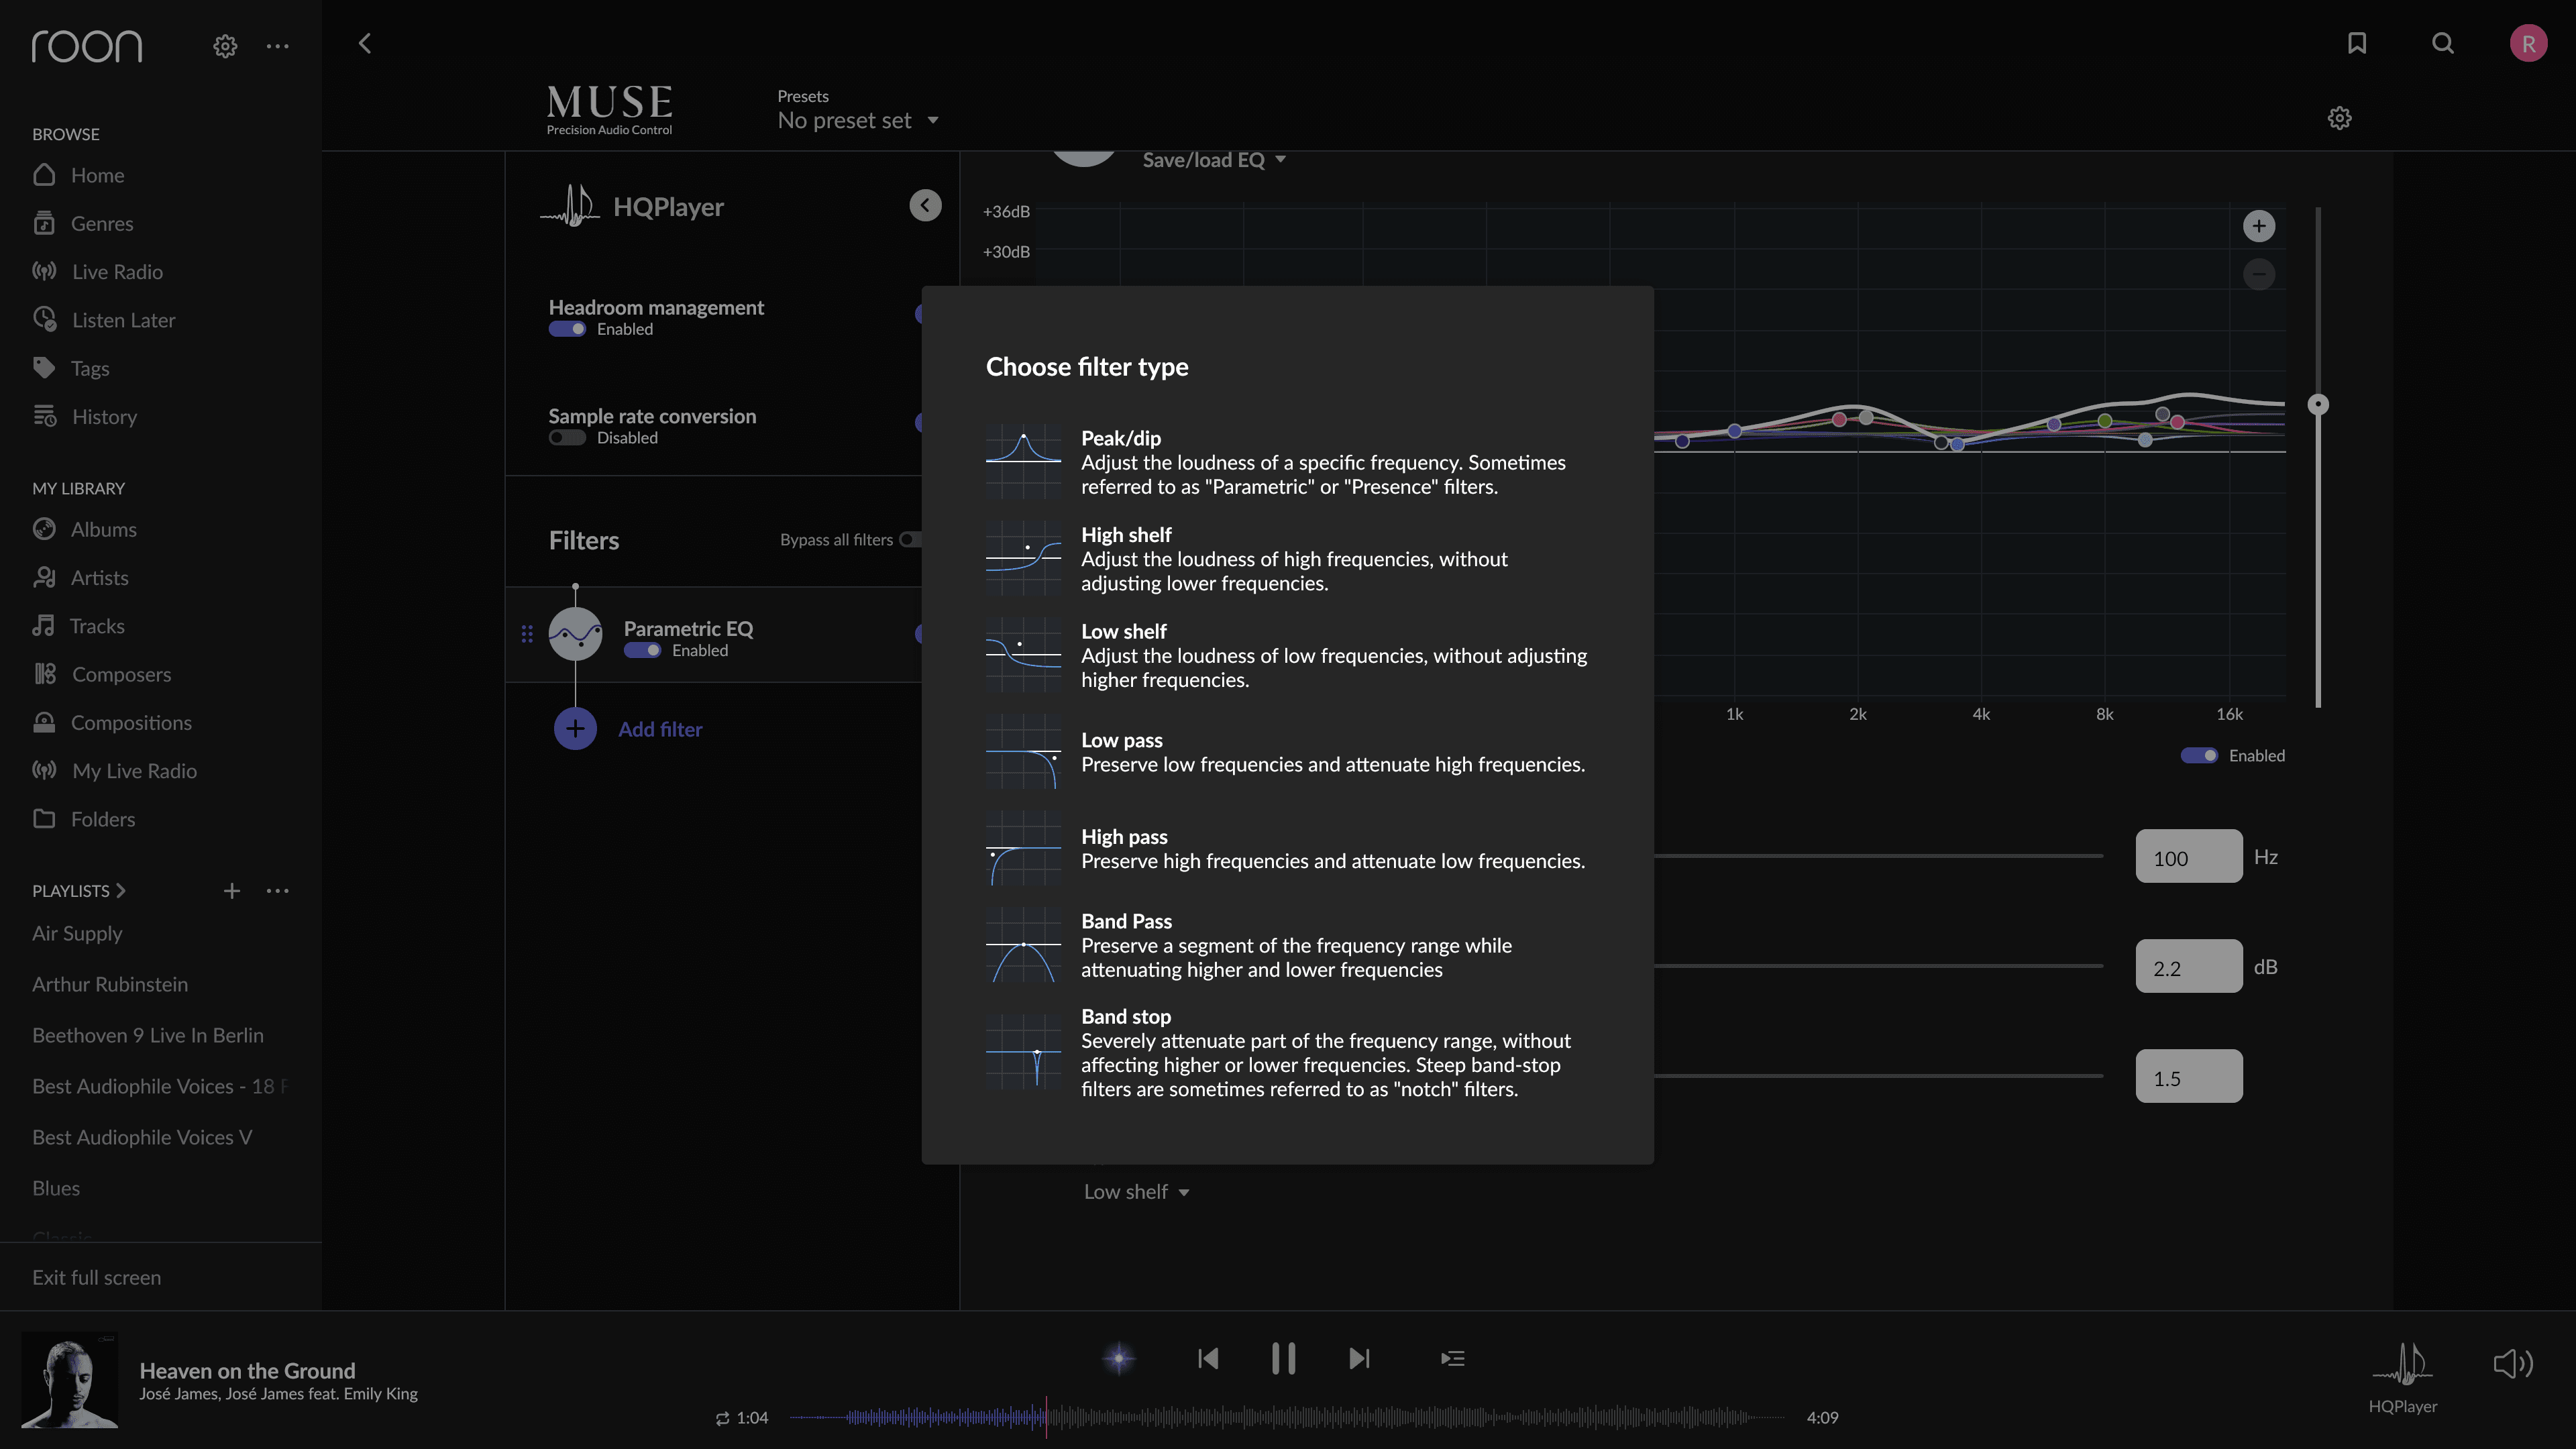Click the 2.2 dB gain input field
The image size is (2576, 1449).
click(x=2189, y=967)
